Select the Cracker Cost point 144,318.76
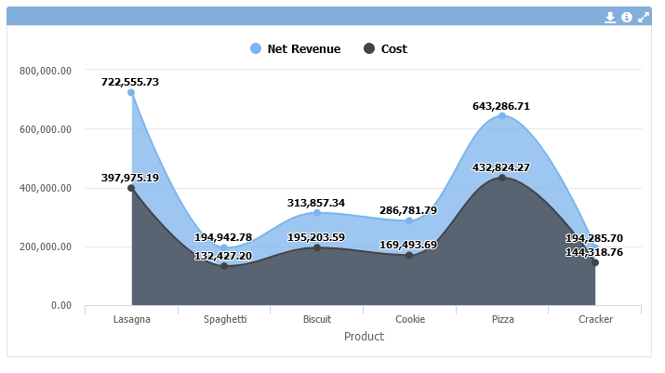 [x=595, y=262]
